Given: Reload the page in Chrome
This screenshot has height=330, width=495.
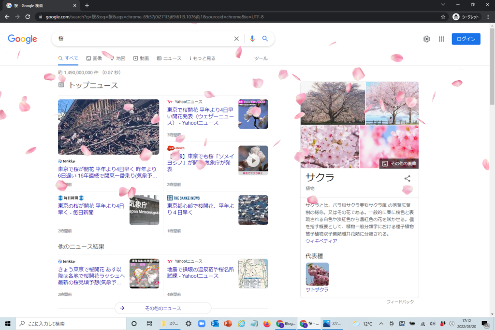Looking at the screenshot, I should (28, 16).
